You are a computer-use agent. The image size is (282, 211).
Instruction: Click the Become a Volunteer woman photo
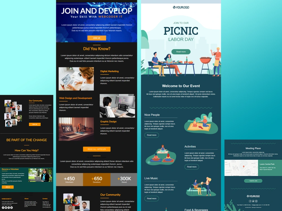pos(40,175)
